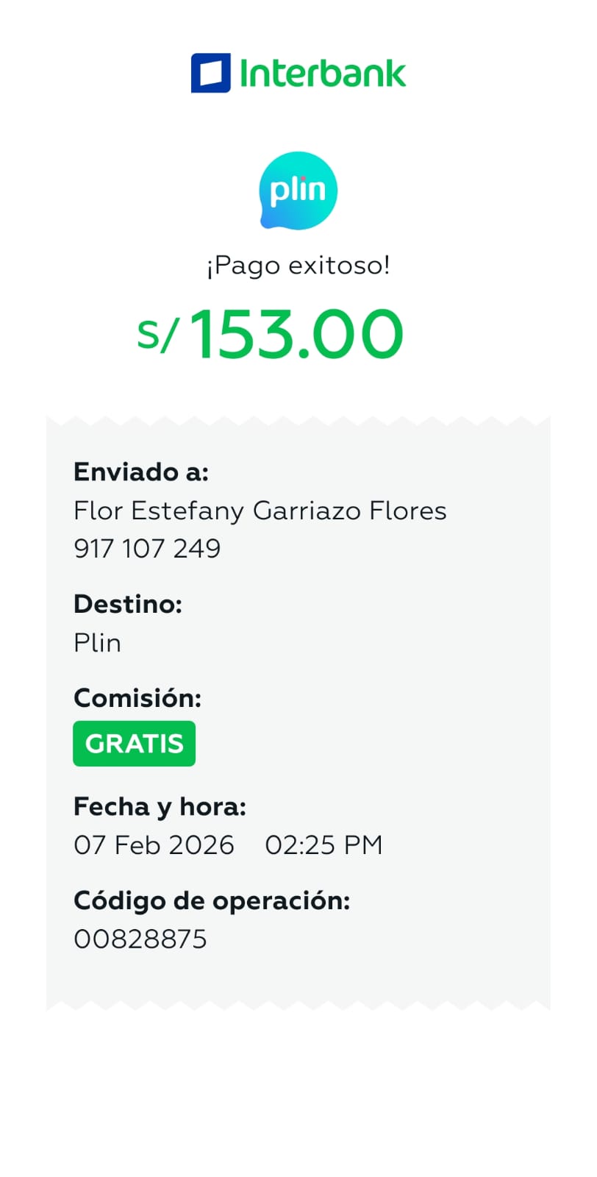Click the 153.00 payment amount
The image size is (597, 1177).
296,335
